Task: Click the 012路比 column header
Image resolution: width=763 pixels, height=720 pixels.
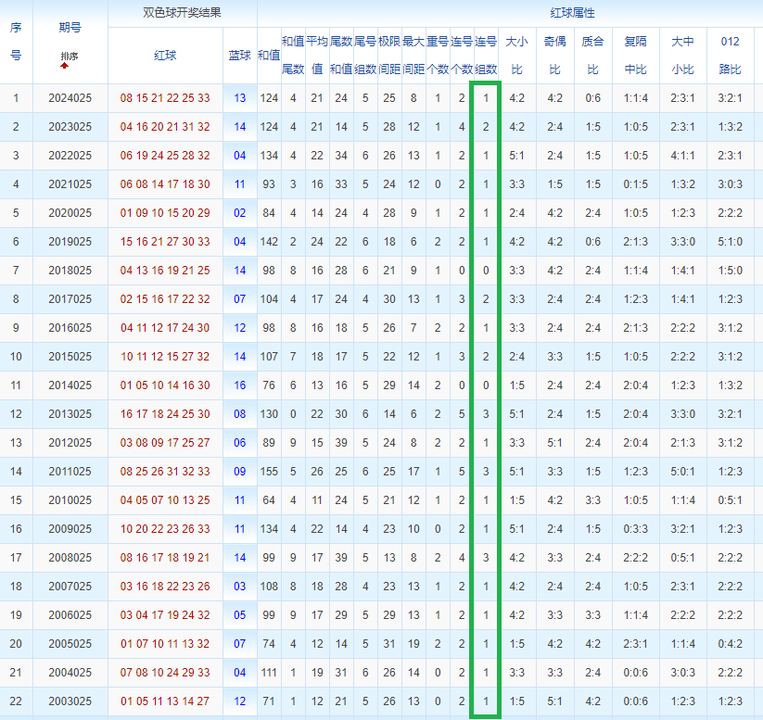Action: point(730,56)
